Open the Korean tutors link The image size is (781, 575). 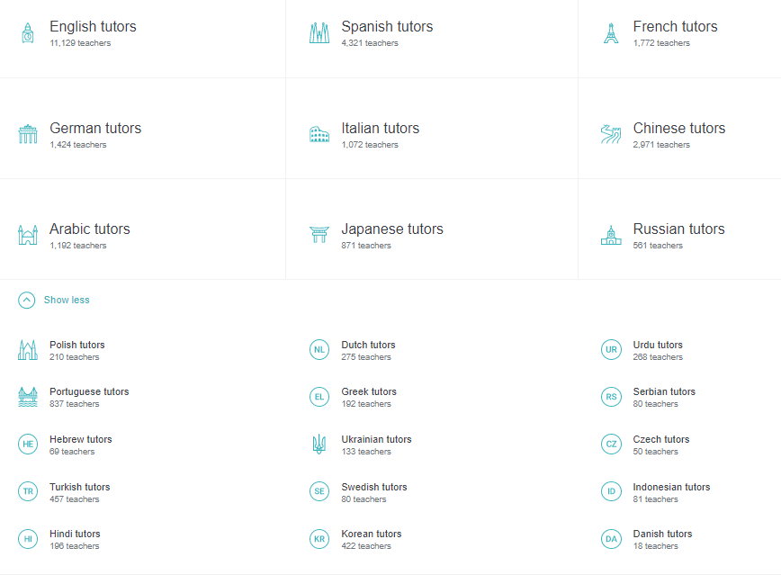(x=371, y=534)
